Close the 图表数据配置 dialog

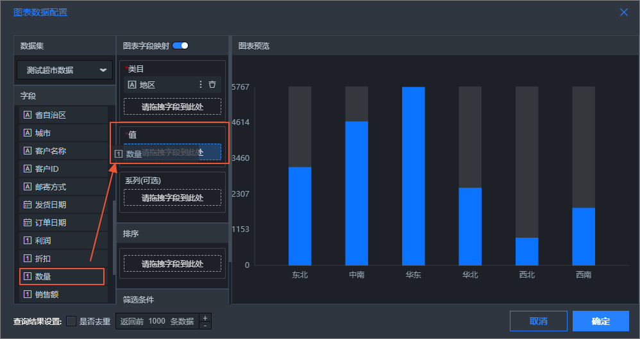(624, 12)
